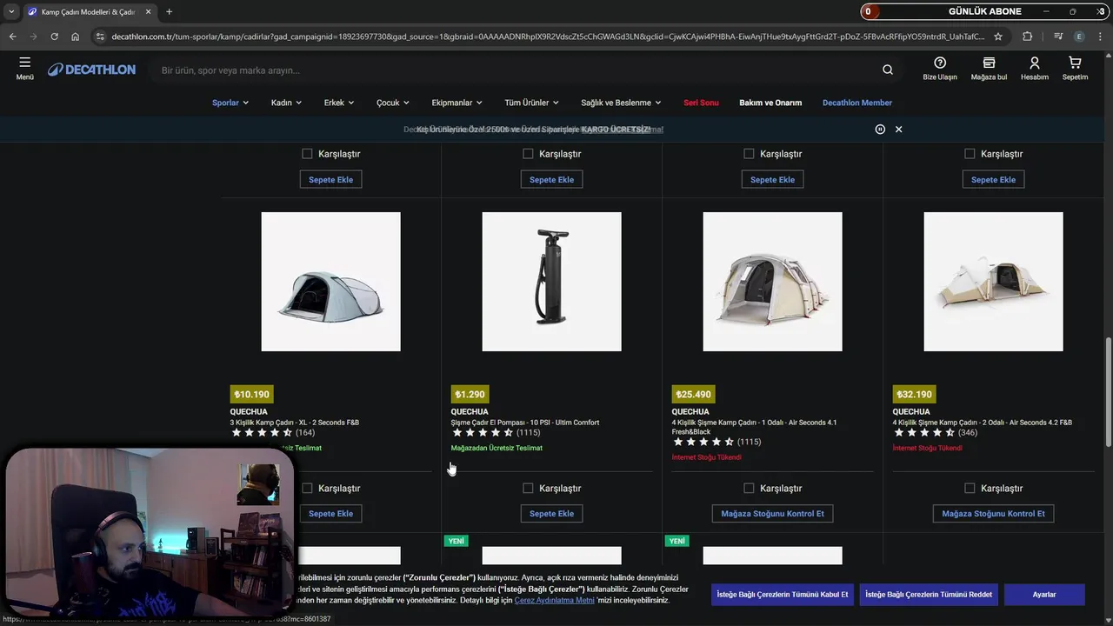Add the Şişme Çadır El Pompası to cart
Screen dimensions: 1113x626
(x=552, y=514)
